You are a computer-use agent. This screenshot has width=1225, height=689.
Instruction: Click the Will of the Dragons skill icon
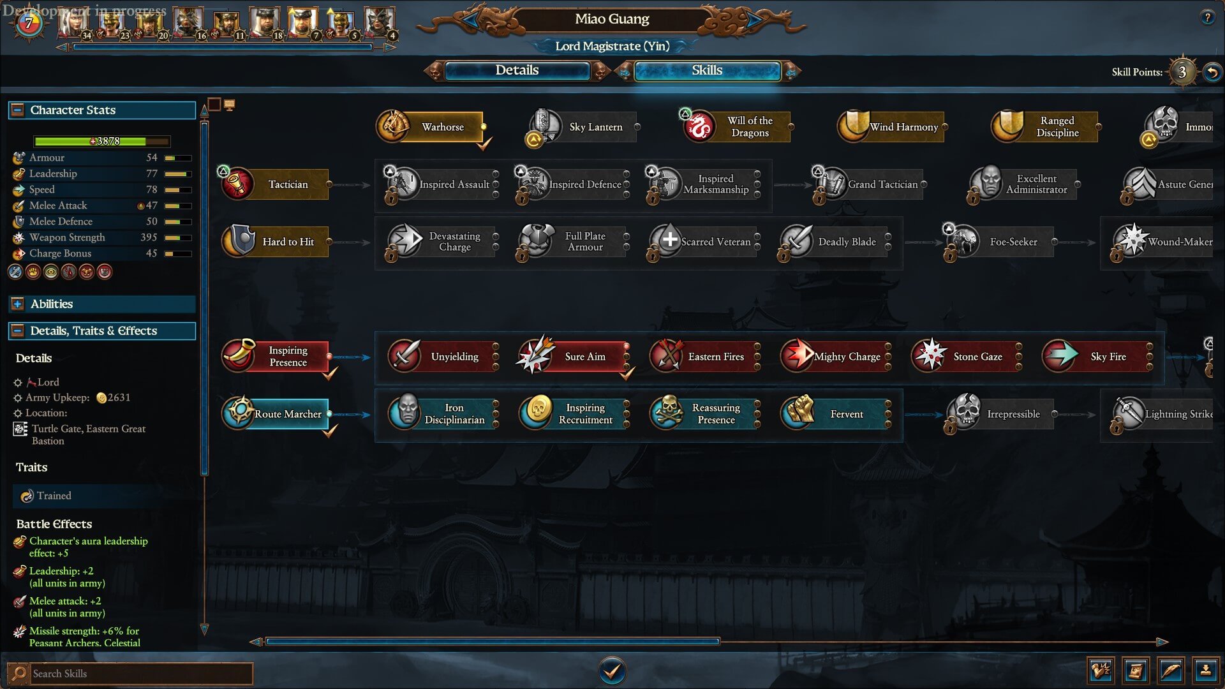pos(700,126)
